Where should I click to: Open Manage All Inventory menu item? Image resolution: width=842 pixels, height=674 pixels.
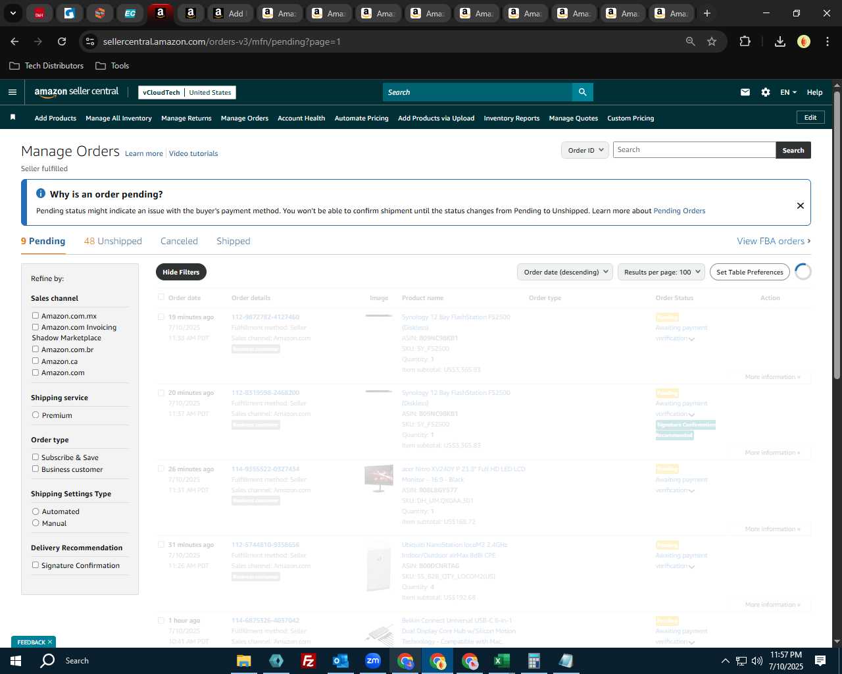pos(118,118)
